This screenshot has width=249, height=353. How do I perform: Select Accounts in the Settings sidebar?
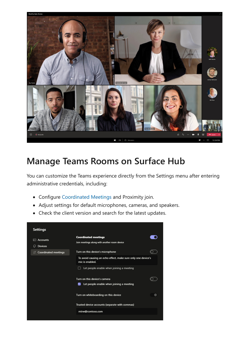coord(50,240)
